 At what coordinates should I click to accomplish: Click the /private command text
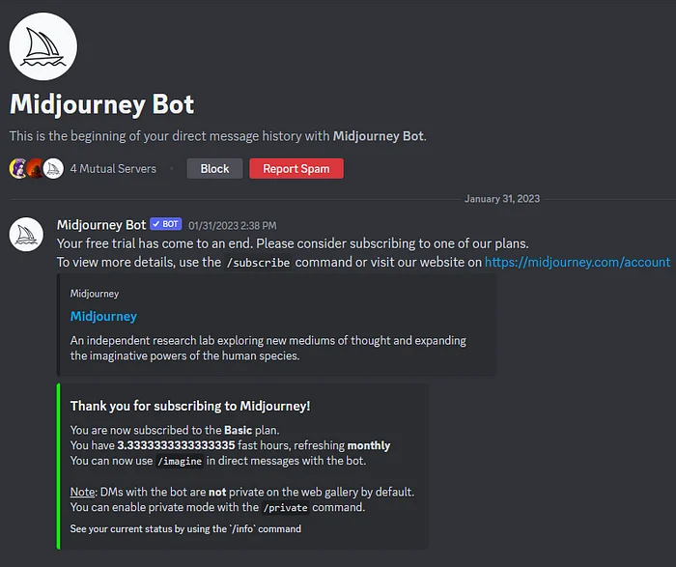[285, 508]
